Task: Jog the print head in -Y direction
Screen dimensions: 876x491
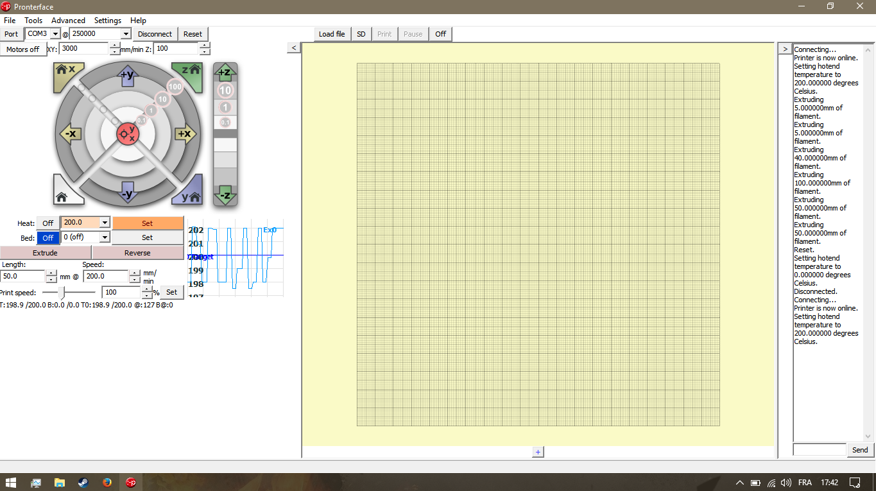Action: (x=127, y=193)
